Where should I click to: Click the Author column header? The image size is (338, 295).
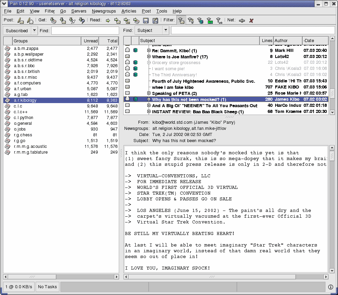288,40
